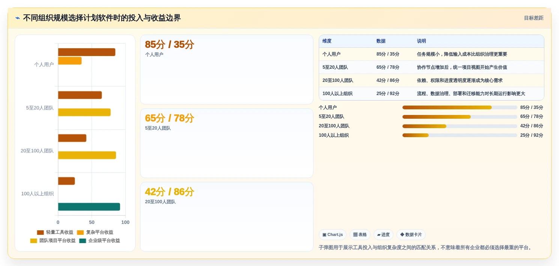Click the 轻量工具收益 legend label
The image size is (559, 266).
point(60,233)
